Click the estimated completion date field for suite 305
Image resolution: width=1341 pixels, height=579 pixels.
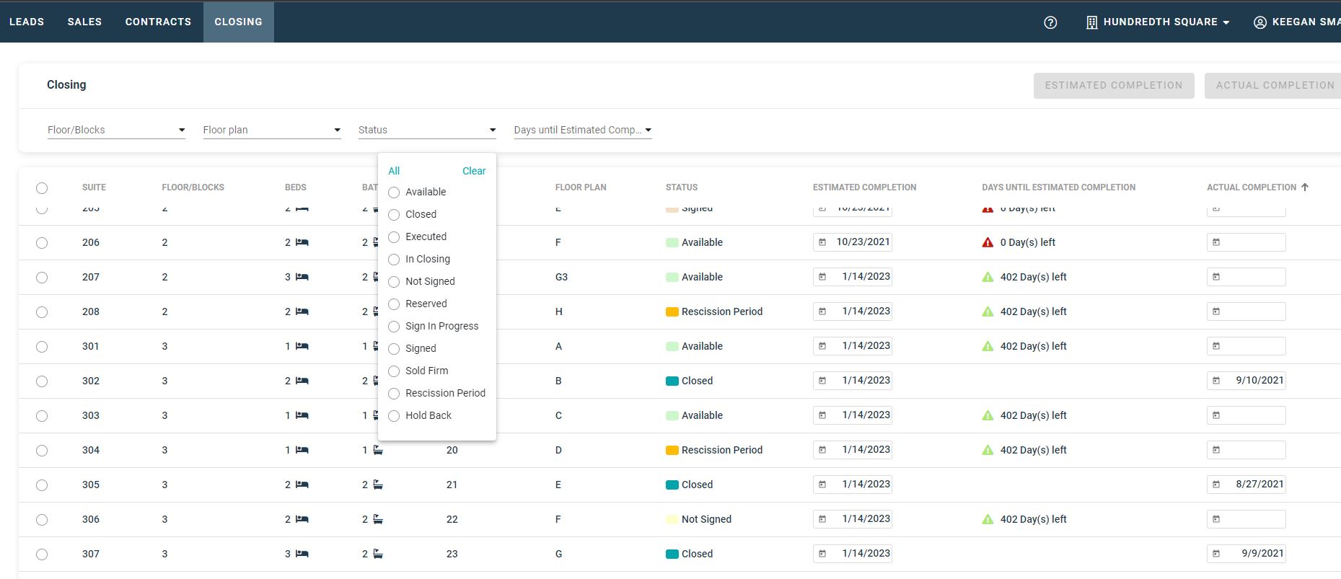tap(853, 485)
